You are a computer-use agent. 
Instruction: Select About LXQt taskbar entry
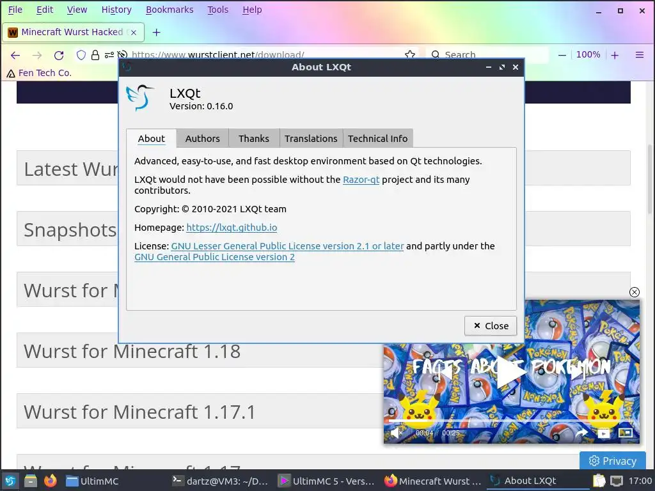538,481
